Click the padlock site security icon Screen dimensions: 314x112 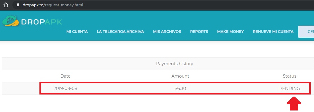point(18,5)
